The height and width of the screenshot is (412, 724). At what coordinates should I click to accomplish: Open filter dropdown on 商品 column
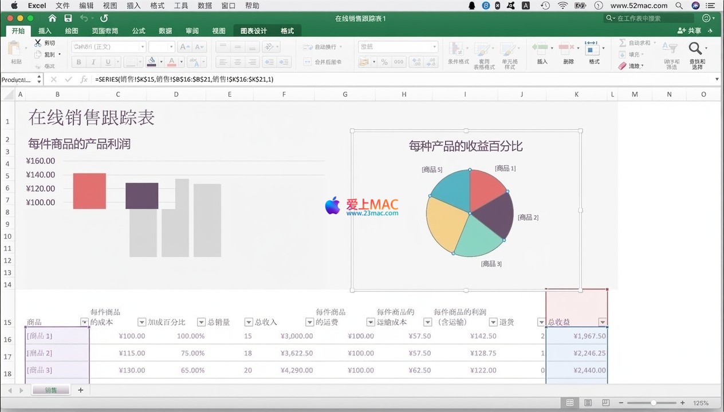click(84, 322)
